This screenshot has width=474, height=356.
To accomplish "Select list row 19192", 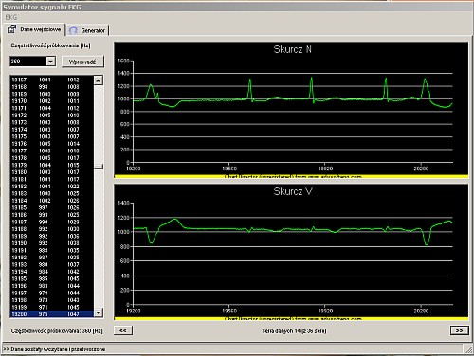I will point(52,258).
